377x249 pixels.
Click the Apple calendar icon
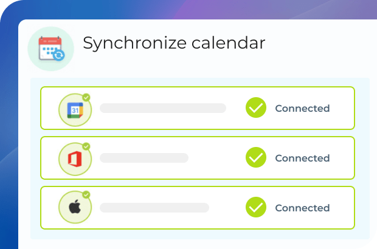(x=74, y=209)
